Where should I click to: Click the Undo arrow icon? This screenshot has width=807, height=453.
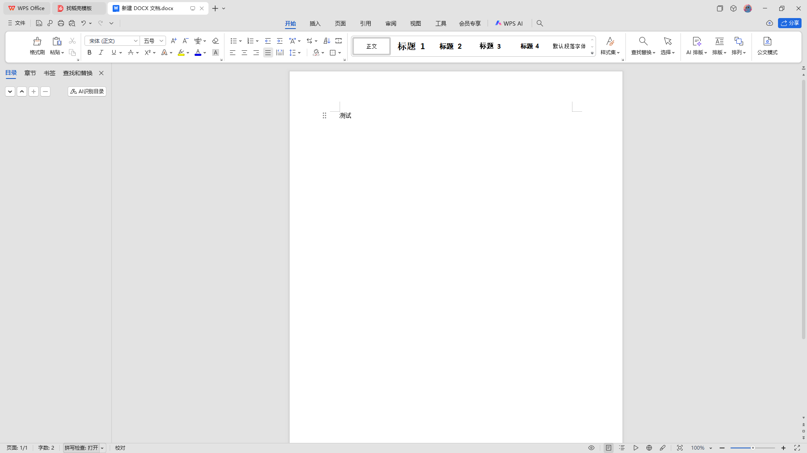tap(83, 23)
